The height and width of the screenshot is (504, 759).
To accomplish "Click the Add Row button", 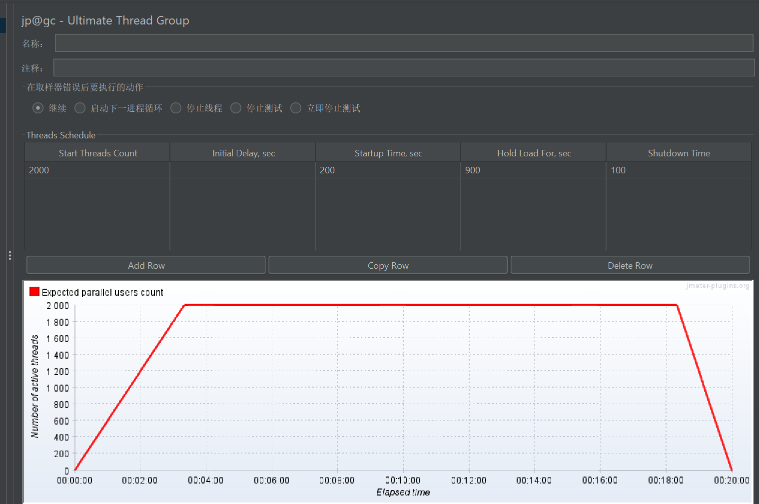I will pyautogui.click(x=146, y=265).
